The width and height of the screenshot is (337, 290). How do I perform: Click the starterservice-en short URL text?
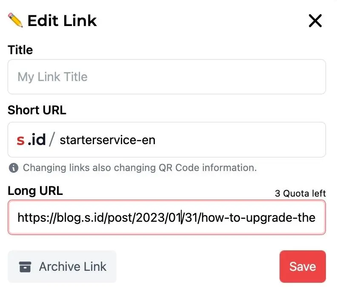pos(107,140)
